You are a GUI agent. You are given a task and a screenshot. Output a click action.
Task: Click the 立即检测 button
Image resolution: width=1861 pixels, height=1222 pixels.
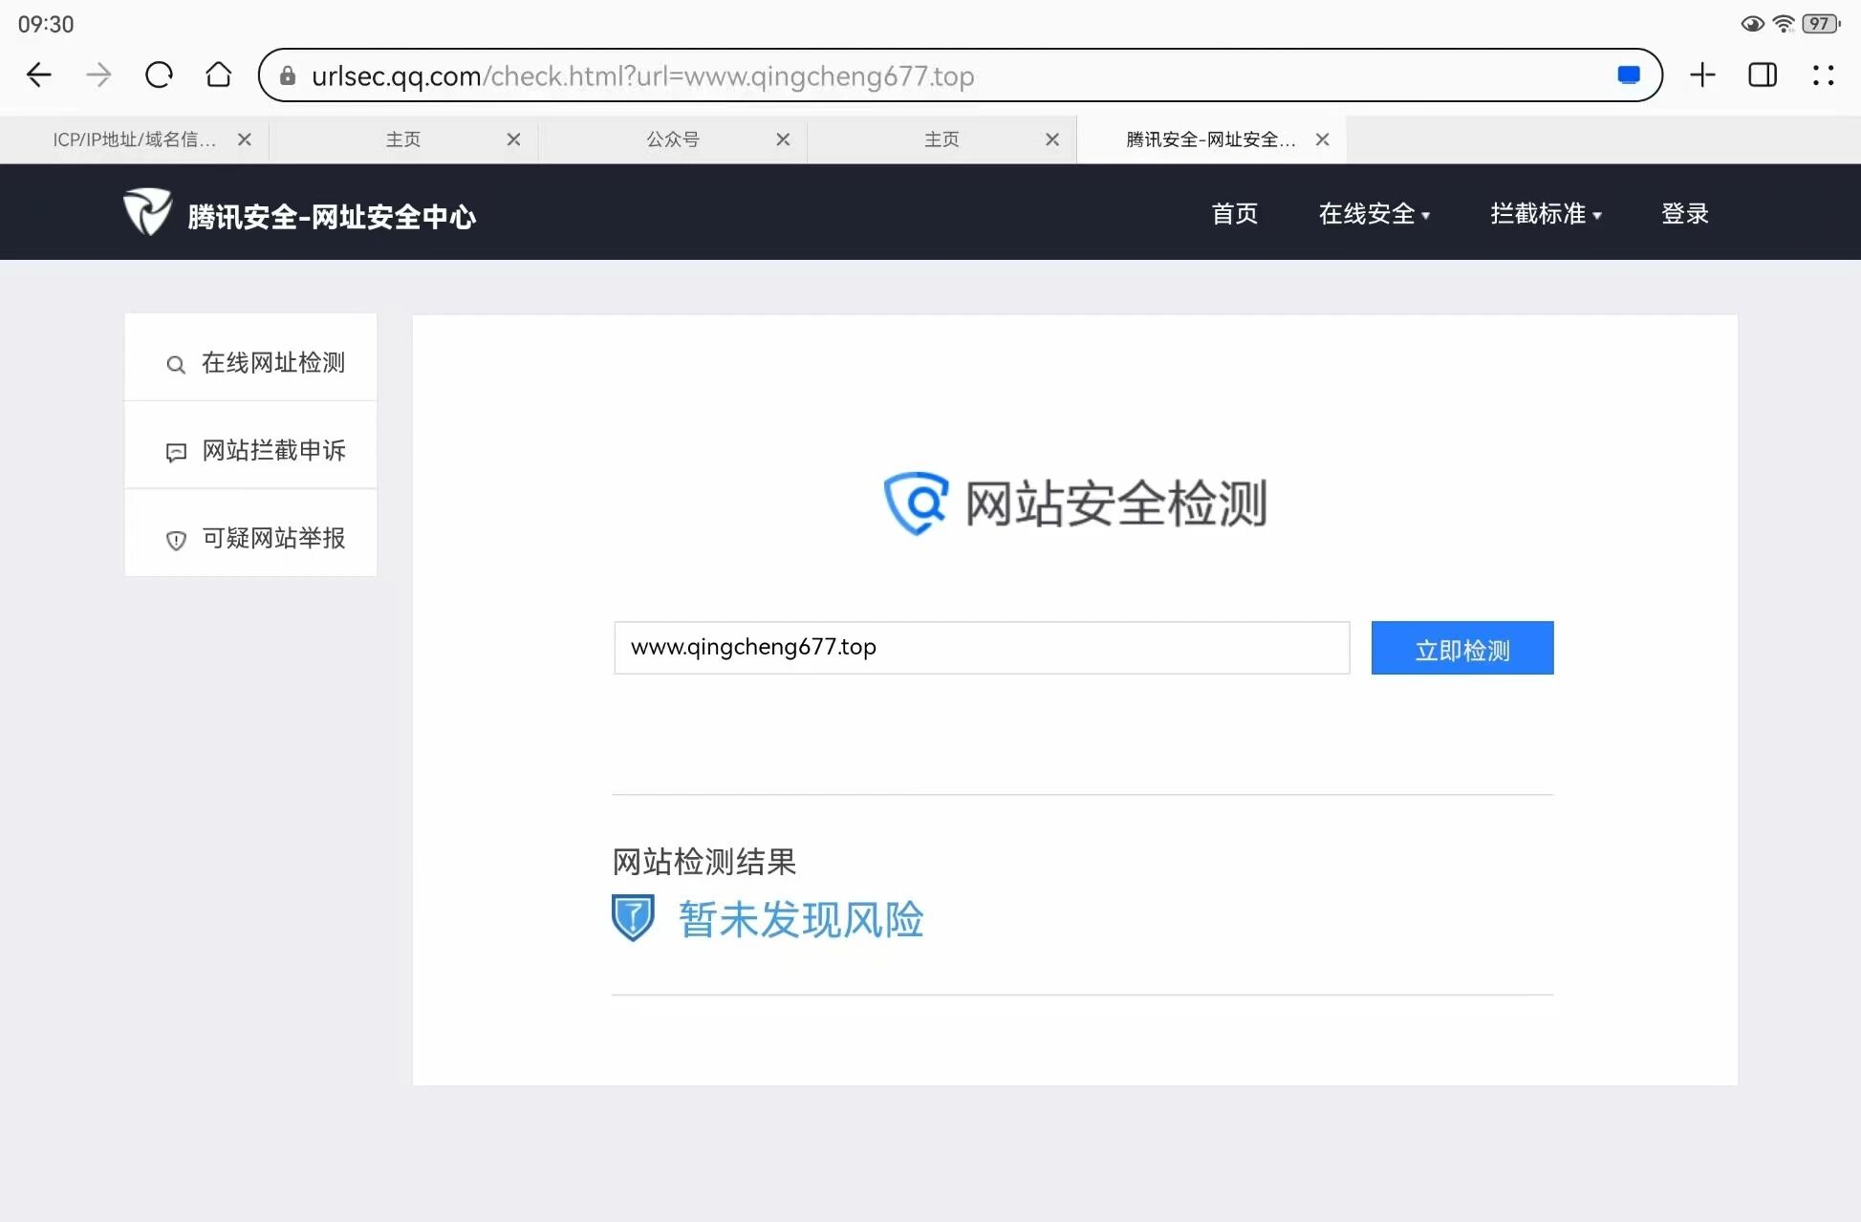(1461, 649)
